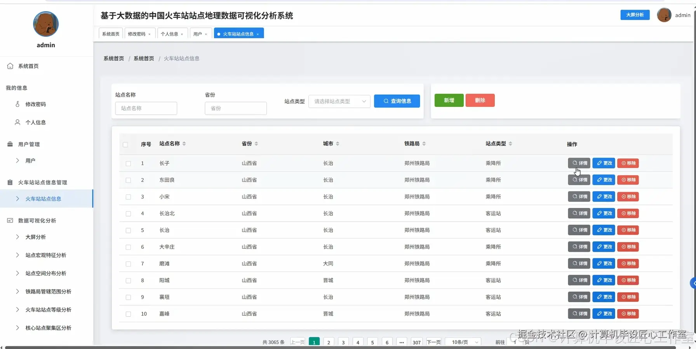The image size is (696, 349).
Task: Check the checkbox for 长治北 row
Action: coord(128,213)
